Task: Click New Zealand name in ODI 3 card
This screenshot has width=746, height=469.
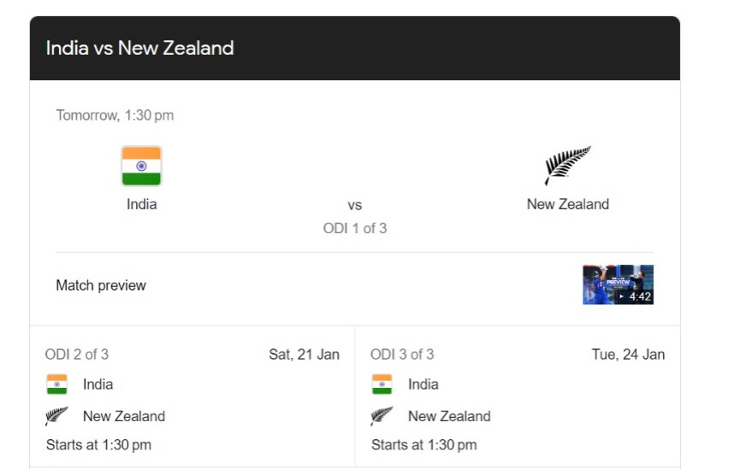Action: [x=449, y=416]
